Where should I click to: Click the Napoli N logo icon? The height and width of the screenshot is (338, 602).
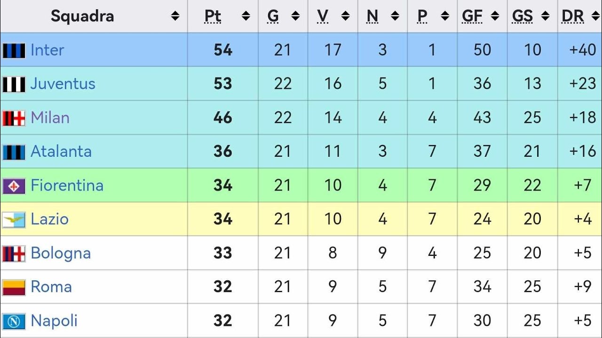[x=14, y=321]
